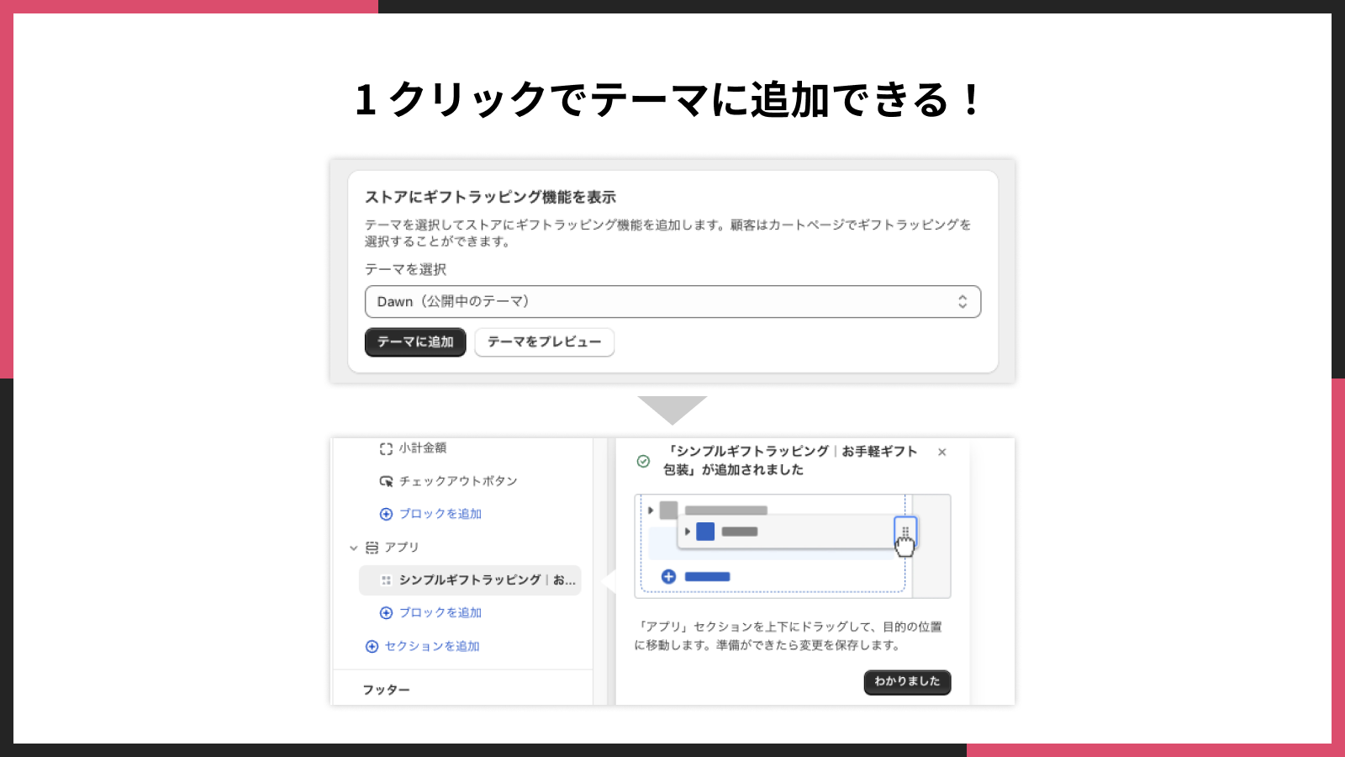Click the わかりました button in the tooltip

(907, 682)
